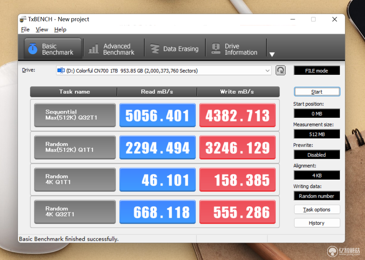365x260 pixels.
Task: Click the refresh drive list icon
Action: click(281, 71)
